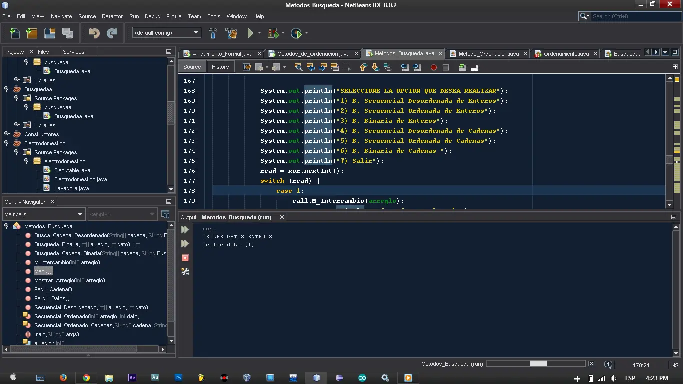683x384 pixels.
Task: Switch to the Metodo_Ordenacion.java tab
Action: point(488,53)
